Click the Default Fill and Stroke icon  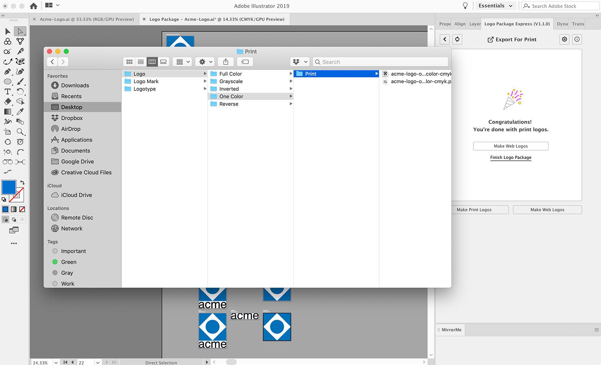point(4,199)
